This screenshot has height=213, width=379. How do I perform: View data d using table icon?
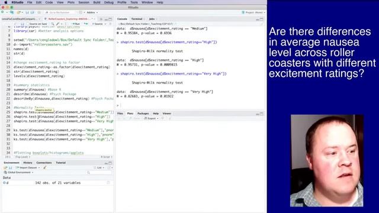pos(108,183)
